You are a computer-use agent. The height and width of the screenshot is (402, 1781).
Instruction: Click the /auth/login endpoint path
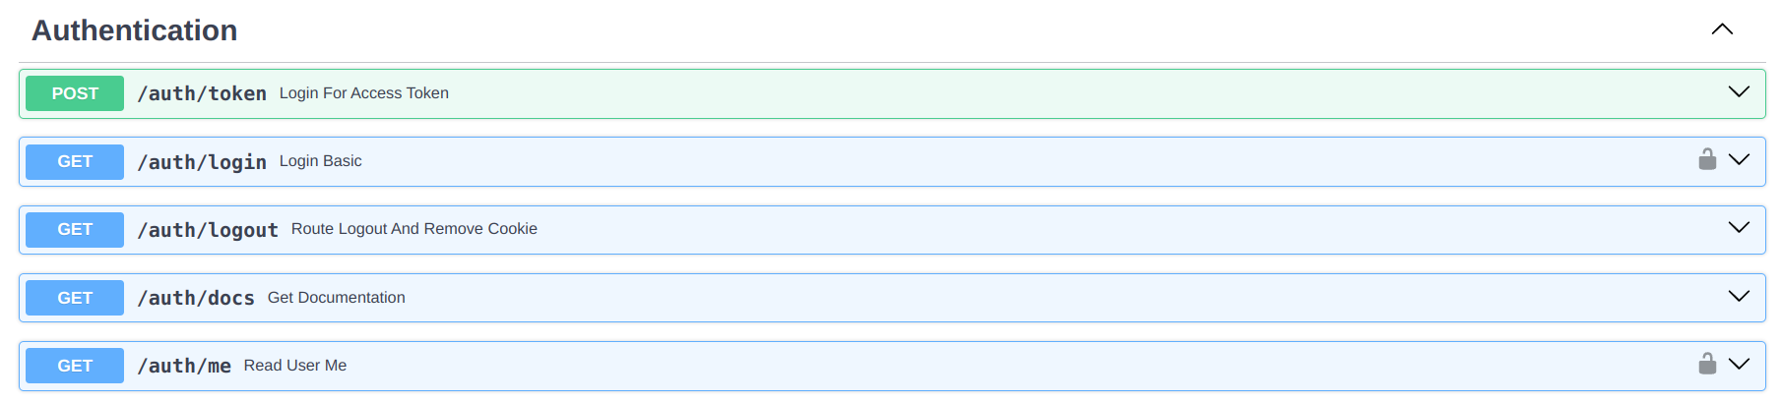click(x=202, y=162)
